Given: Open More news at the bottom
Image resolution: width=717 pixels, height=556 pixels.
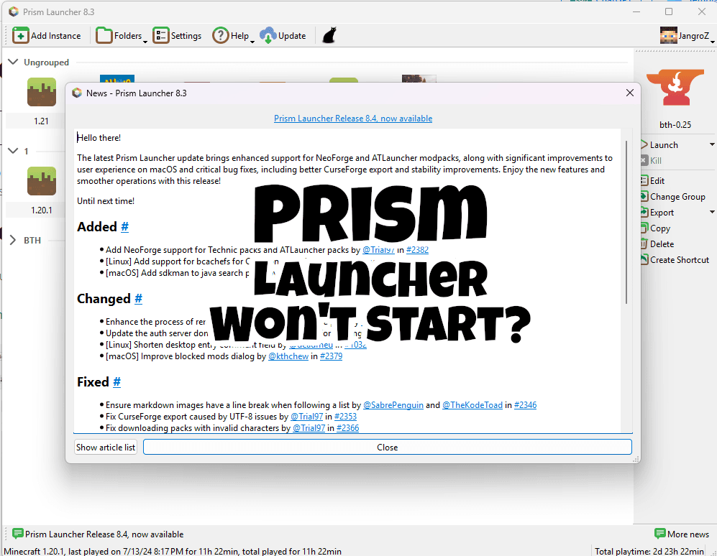Looking at the screenshot, I should 680,534.
